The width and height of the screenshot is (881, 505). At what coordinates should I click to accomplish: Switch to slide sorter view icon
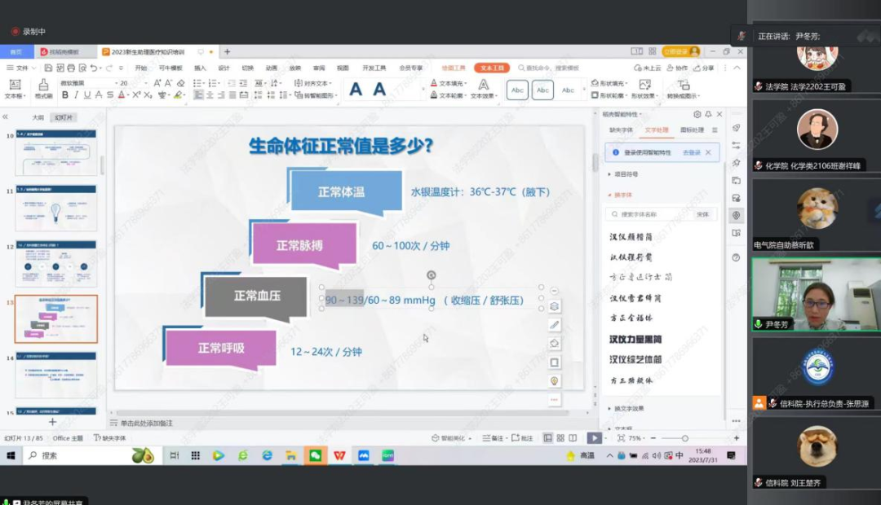click(560, 438)
